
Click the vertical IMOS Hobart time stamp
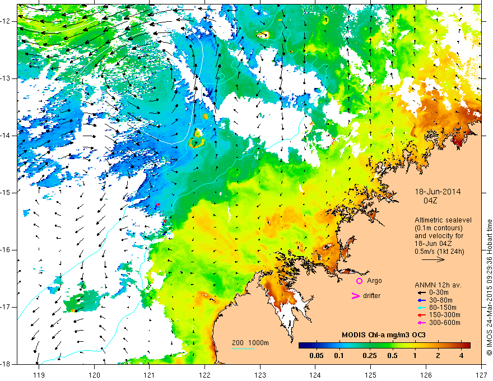pos(489,288)
